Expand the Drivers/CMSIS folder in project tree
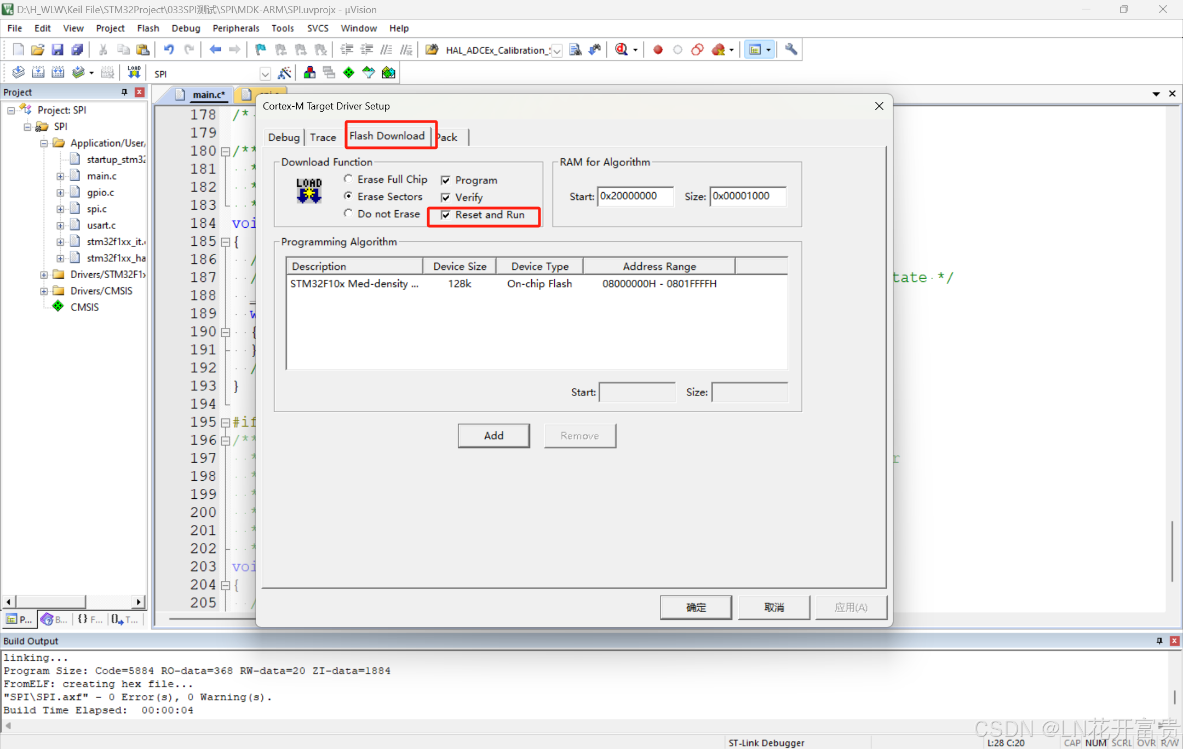The height and width of the screenshot is (749, 1183). (x=44, y=291)
